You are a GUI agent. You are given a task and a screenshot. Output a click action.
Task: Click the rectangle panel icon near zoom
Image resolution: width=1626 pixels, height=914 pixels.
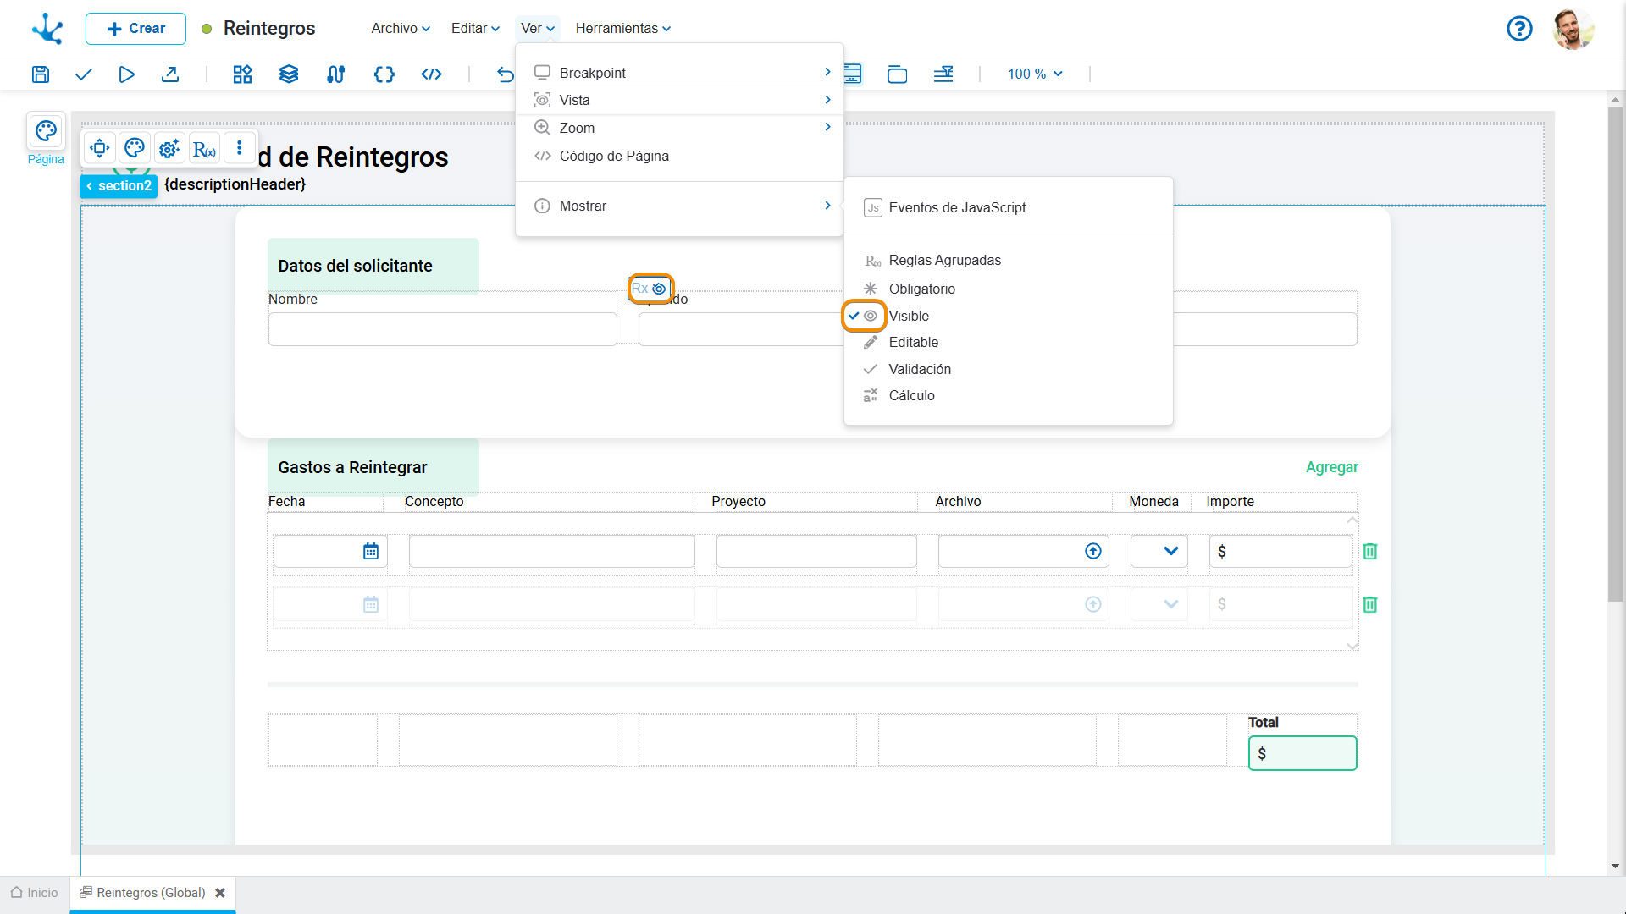coord(897,74)
